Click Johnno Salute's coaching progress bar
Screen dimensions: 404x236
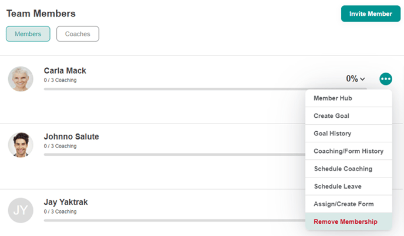click(x=174, y=155)
